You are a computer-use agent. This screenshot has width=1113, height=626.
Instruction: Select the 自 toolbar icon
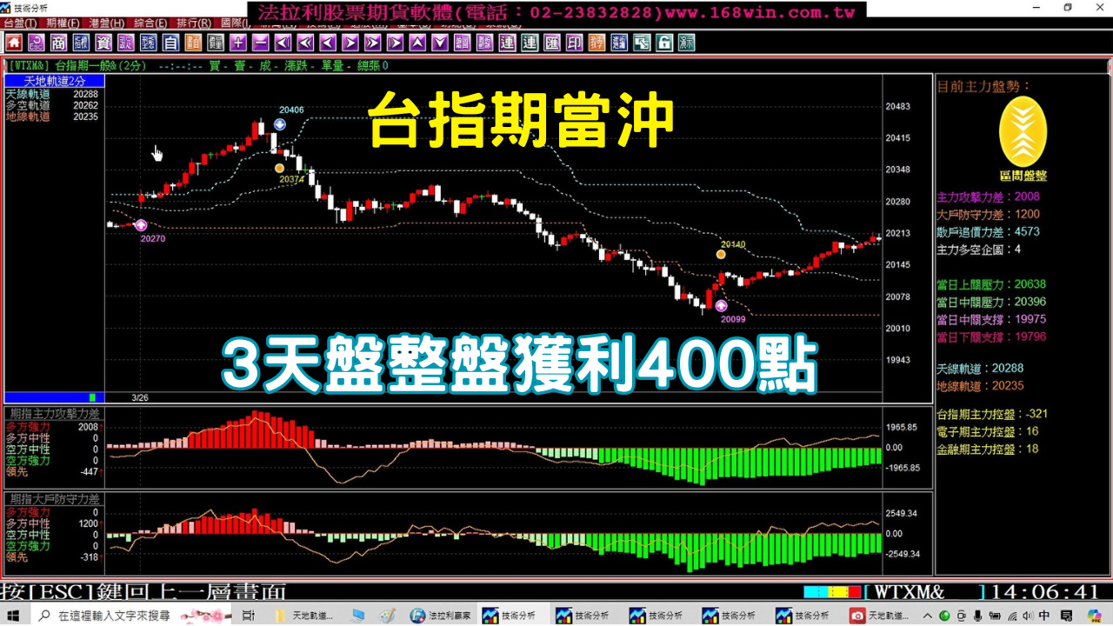pyautogui.click(x=171, y=43)
